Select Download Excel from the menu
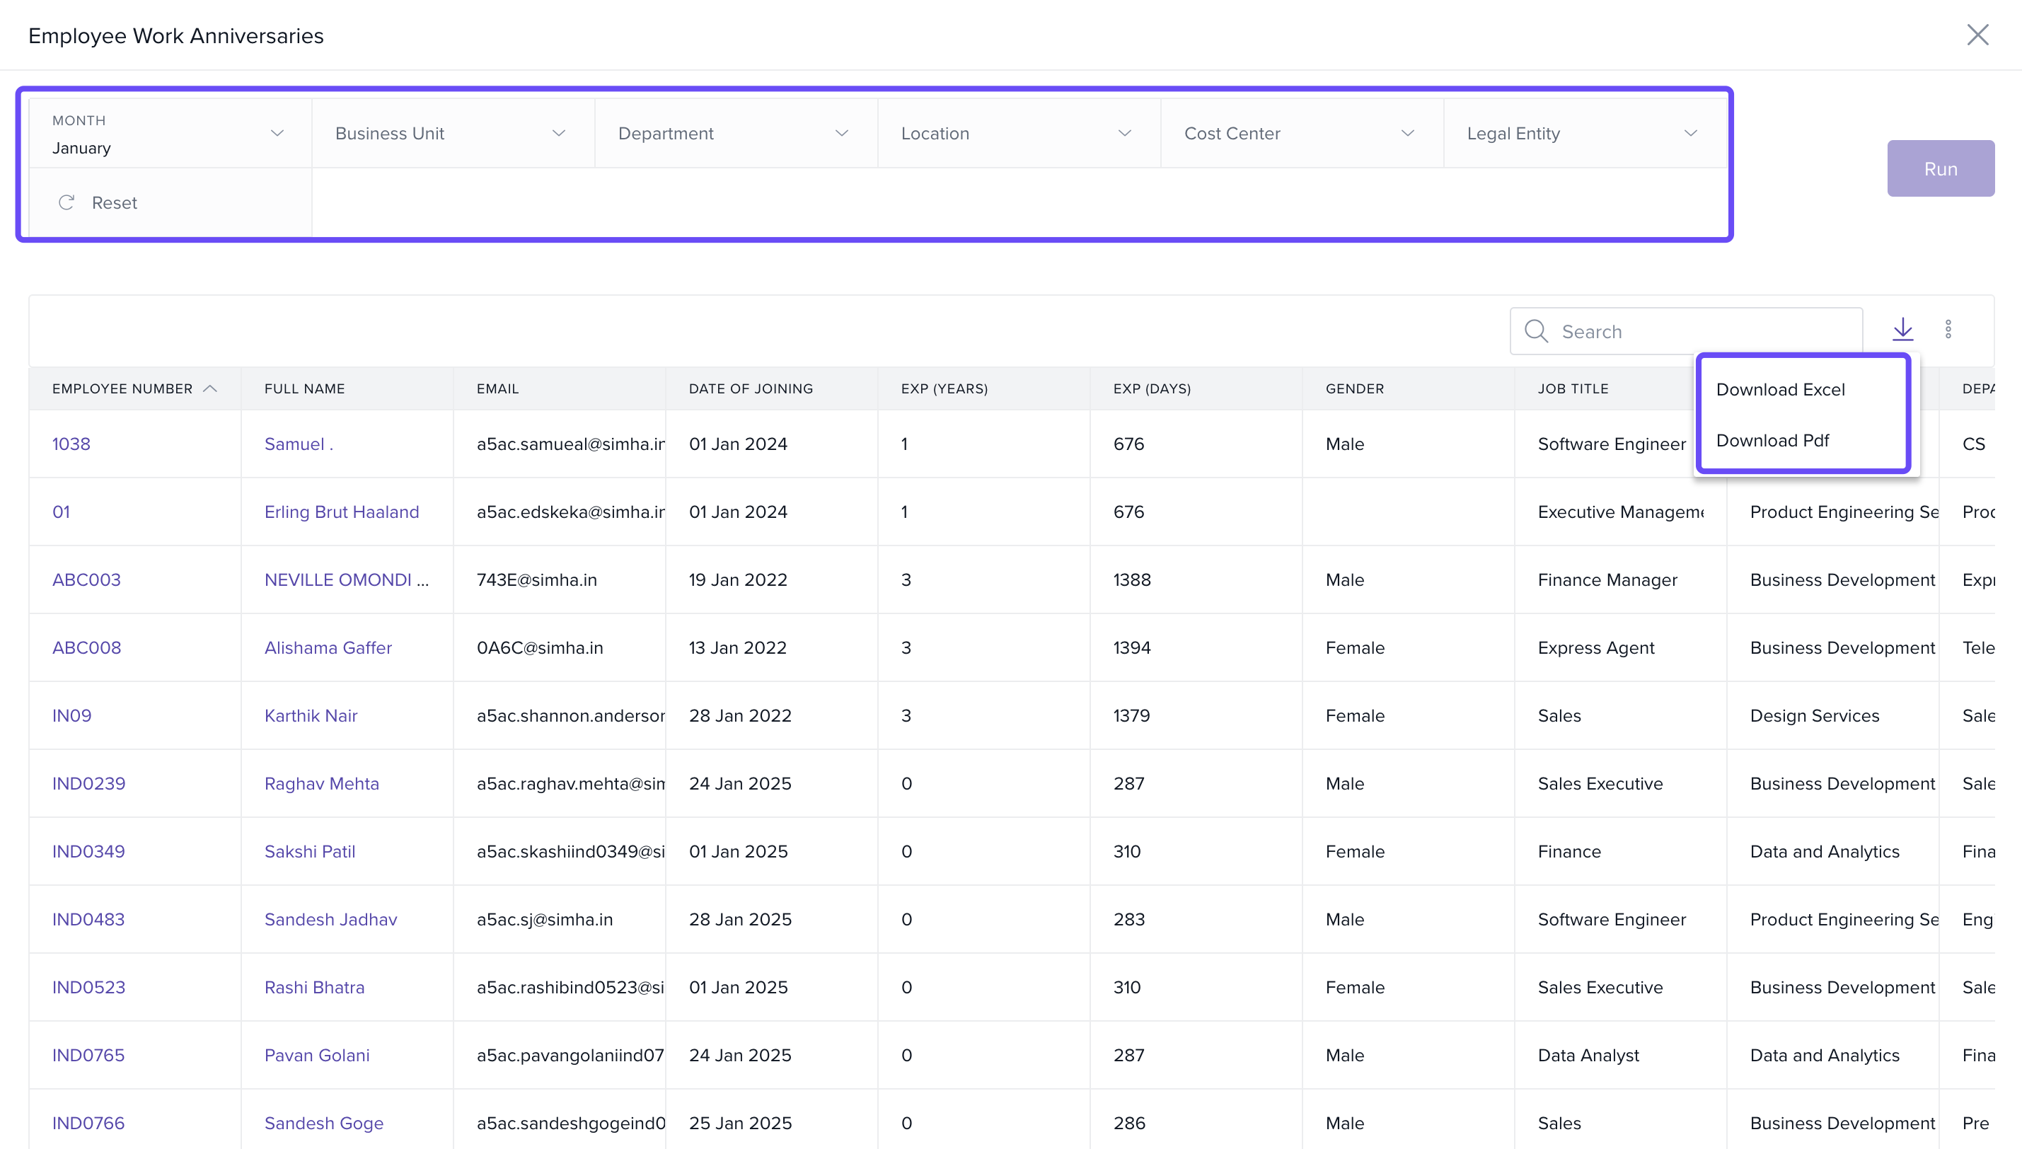Viewport: 2022px width, 1149px height. (x=1780, y=390)
